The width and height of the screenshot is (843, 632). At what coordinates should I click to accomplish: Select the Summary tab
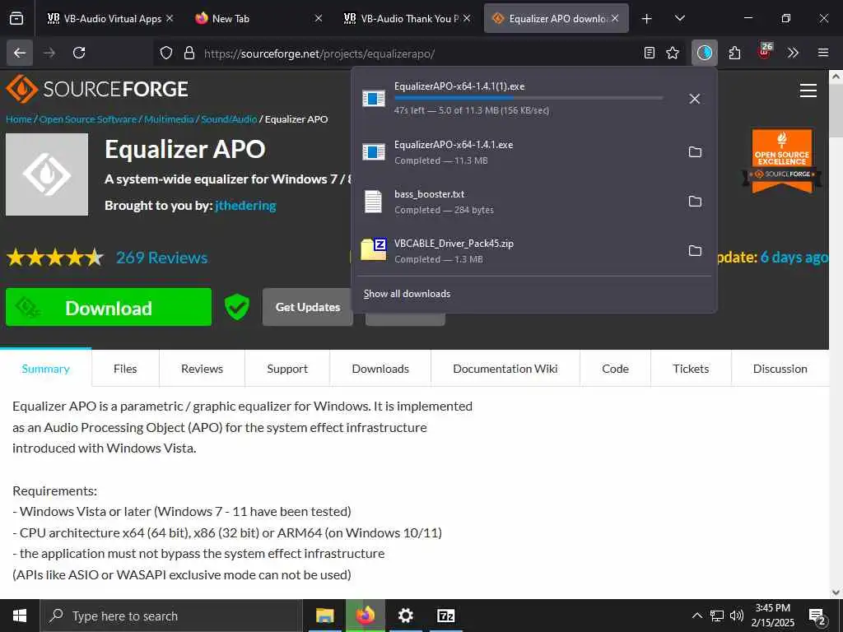(46, 369)
